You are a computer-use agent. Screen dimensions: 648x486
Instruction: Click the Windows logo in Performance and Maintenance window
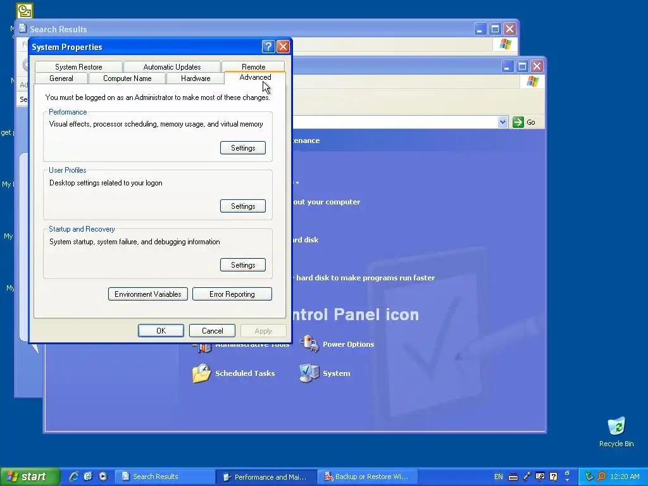[x=532, y=82]
